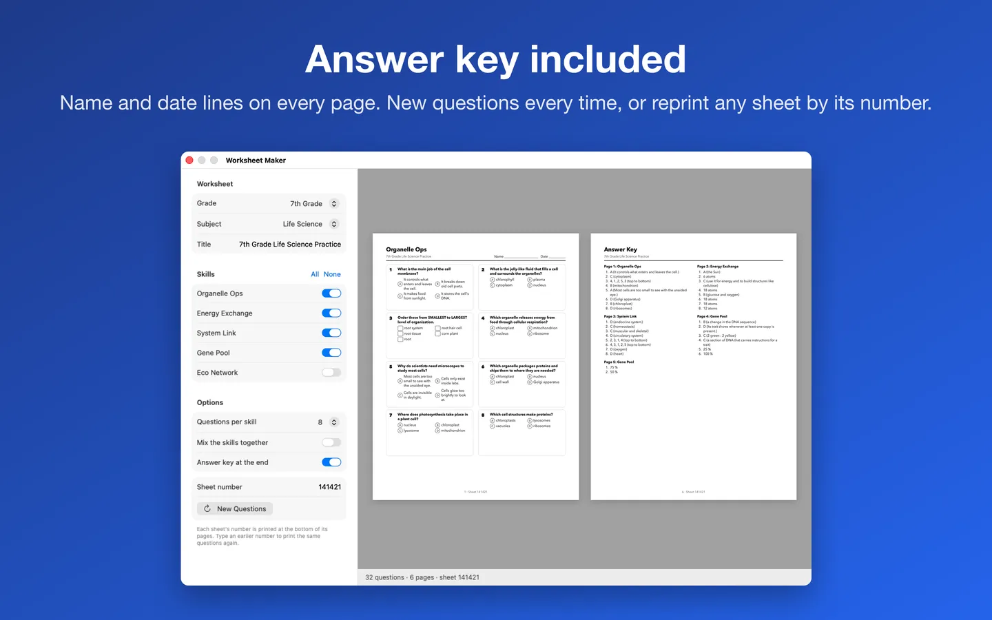
Task: Toggle the System Link skill switch
Action: tap(331, 333)
